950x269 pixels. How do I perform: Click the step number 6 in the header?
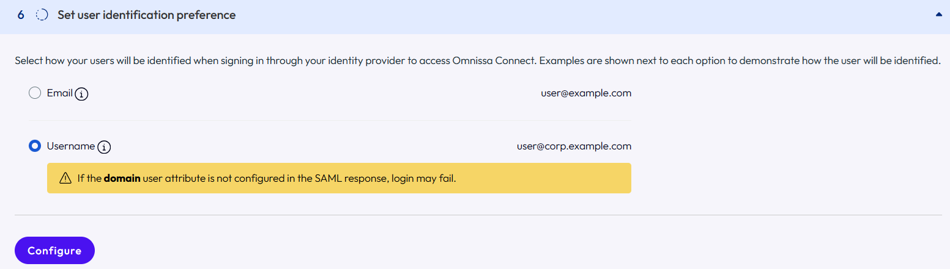[21, 15]
